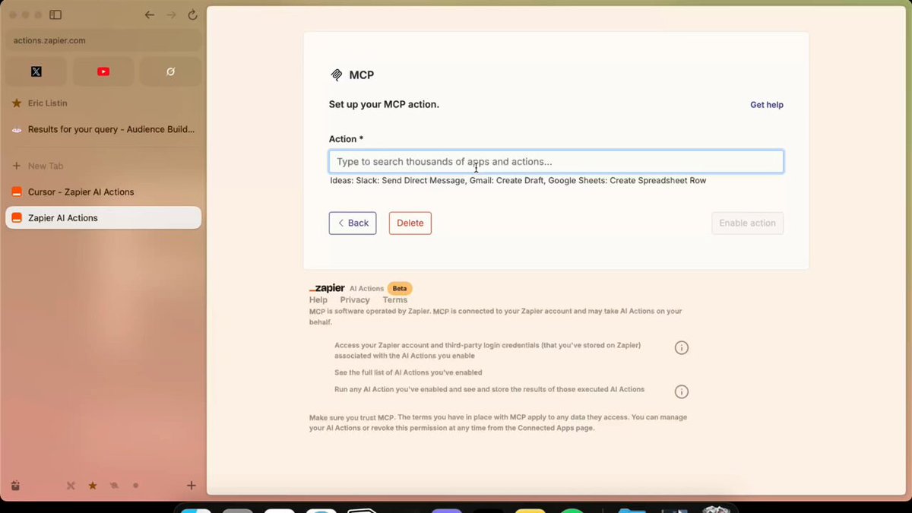Open the archive icon in sidebar corner
This screenshot has height=513, width=912.
tap(16, 486)
